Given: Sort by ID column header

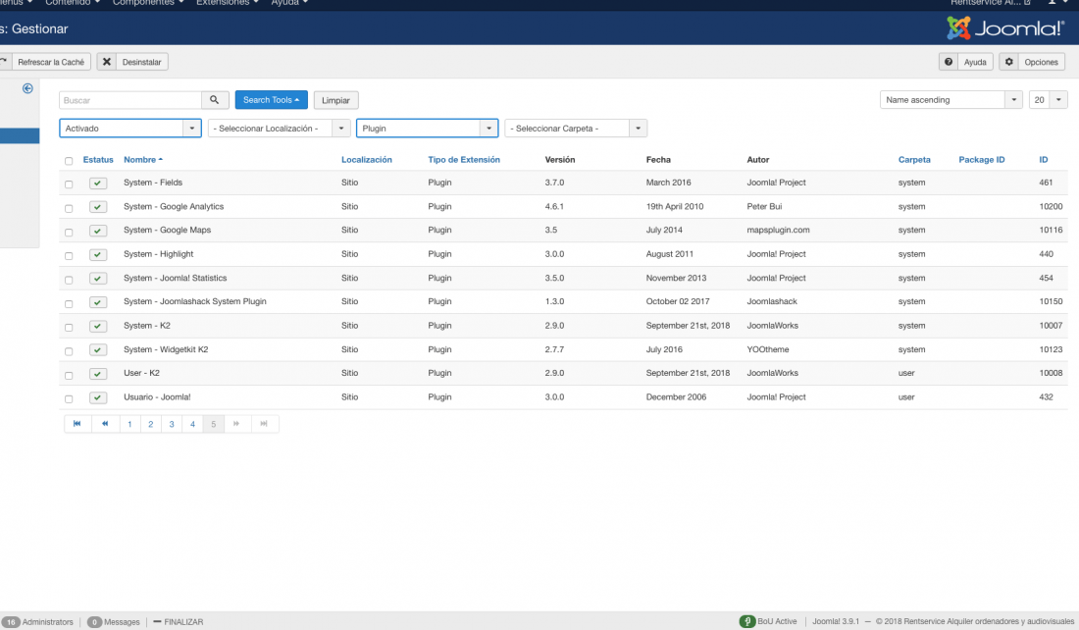Looking at the screenshot, I should [x=1044, y=160].
